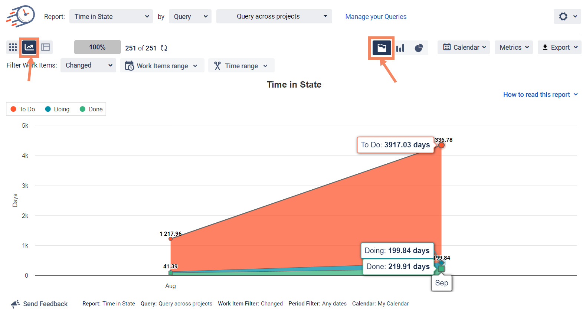Click Send Feedback
This screenshot has width=586, height=314.
39,304
